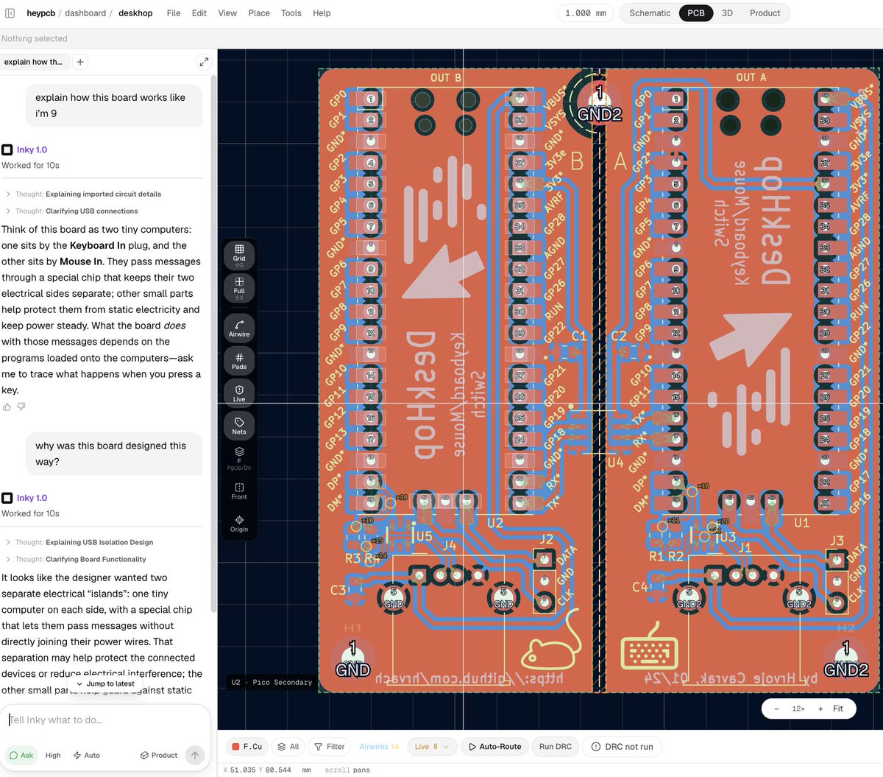Expand the chat panel to fullscreen
This screenshot has height=777, width=883.
(x=204, y=62)
